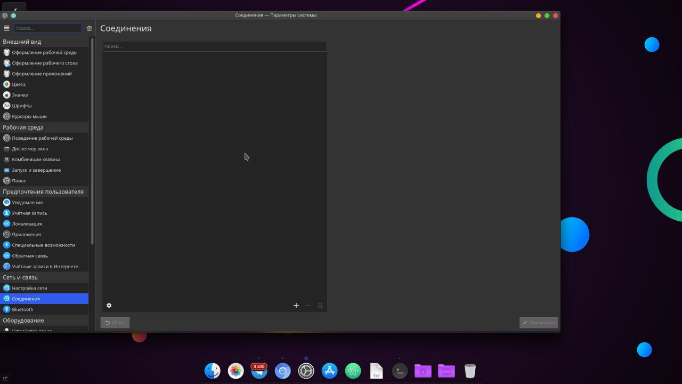Open the Поиск settings entry
The width and height of the screenshot is (682, 384).
(x=44, y=181)
